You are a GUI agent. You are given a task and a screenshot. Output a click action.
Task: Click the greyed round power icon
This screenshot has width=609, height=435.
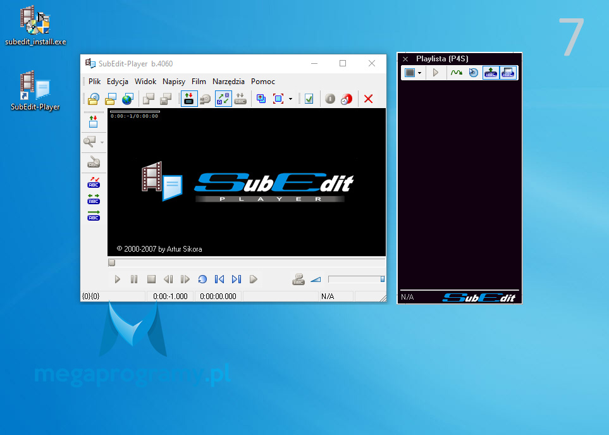click(330, 99)
